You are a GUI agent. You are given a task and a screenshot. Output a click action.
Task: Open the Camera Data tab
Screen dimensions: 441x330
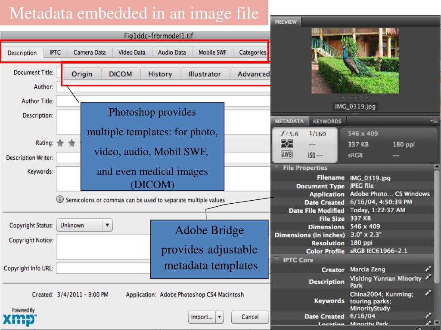[90, 52]
